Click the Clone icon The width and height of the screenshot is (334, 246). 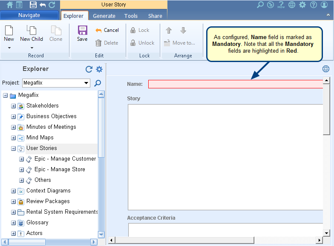[x=56, y=31]
